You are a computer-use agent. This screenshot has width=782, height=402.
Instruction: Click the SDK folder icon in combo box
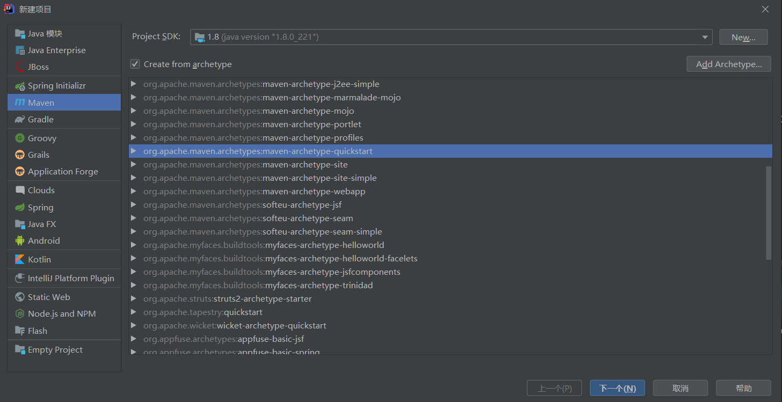click(x=200, y=37)
